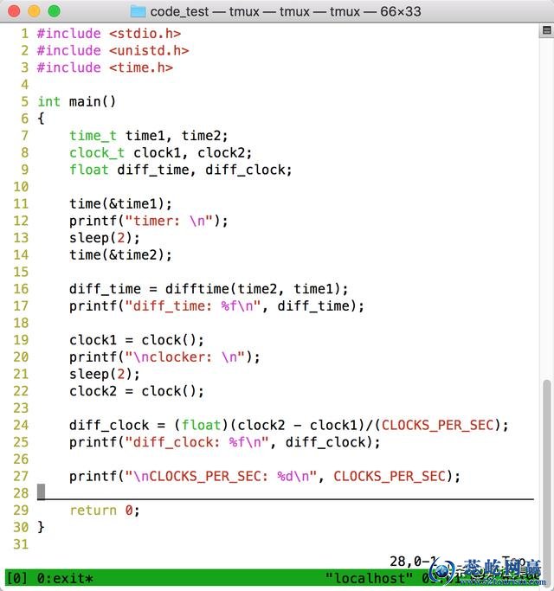The width and height of the screenshot is (554, 591).
Task: Click the red close window button
Action: point(14,11)
